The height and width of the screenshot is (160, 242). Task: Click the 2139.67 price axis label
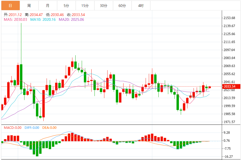(x=229, y=26)
